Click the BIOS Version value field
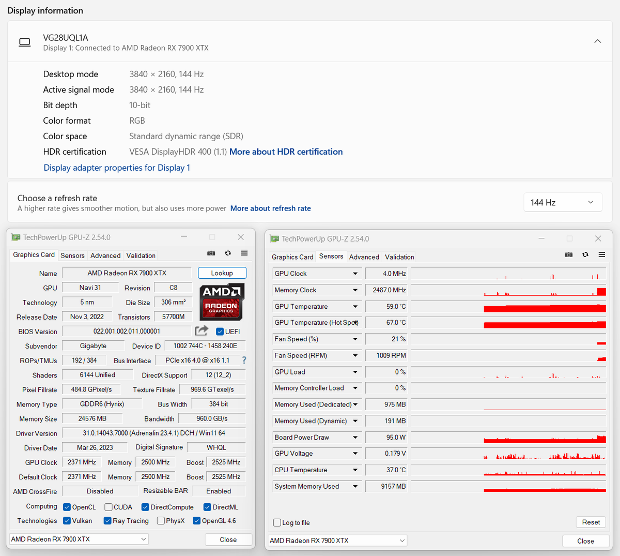This screenshot has height=556, width=620. pos(127,331)
